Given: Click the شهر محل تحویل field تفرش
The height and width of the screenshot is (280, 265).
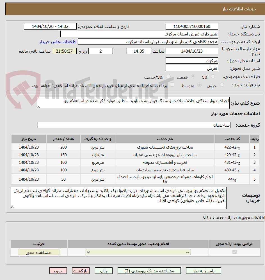Looking at the screenshot, I should click(192, 68).
